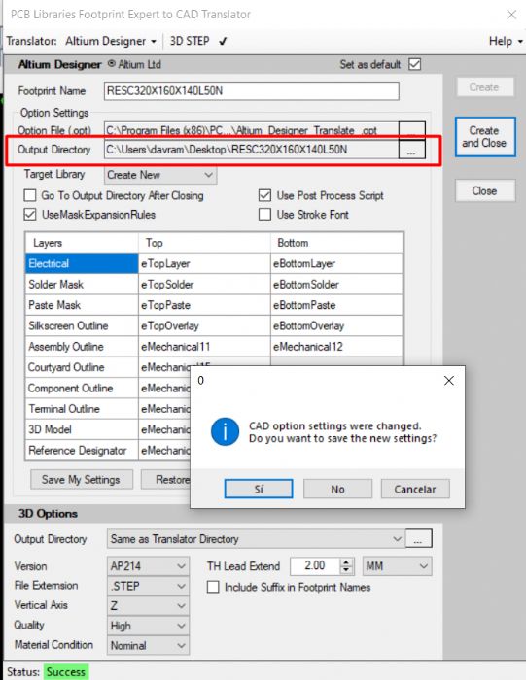Enable Go To Output Directory After Closing
This screenshot has height=680, width=526.
[30, 195]
